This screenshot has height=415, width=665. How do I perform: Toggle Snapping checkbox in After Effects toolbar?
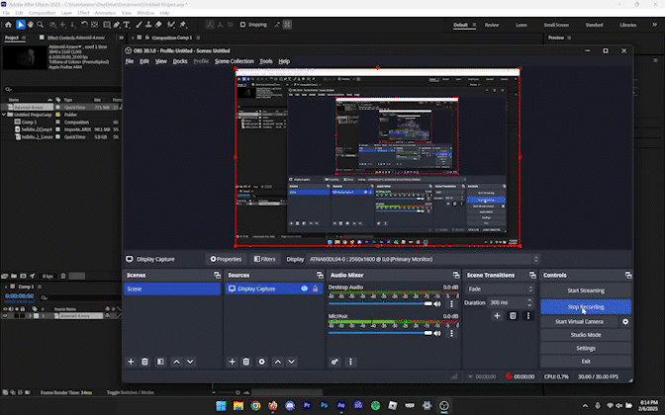242,25
